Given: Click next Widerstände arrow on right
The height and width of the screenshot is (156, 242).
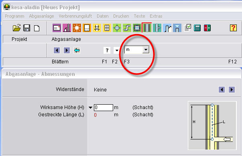Looking at the screenshot, I should pyautogui.click(x=232, y=89).
